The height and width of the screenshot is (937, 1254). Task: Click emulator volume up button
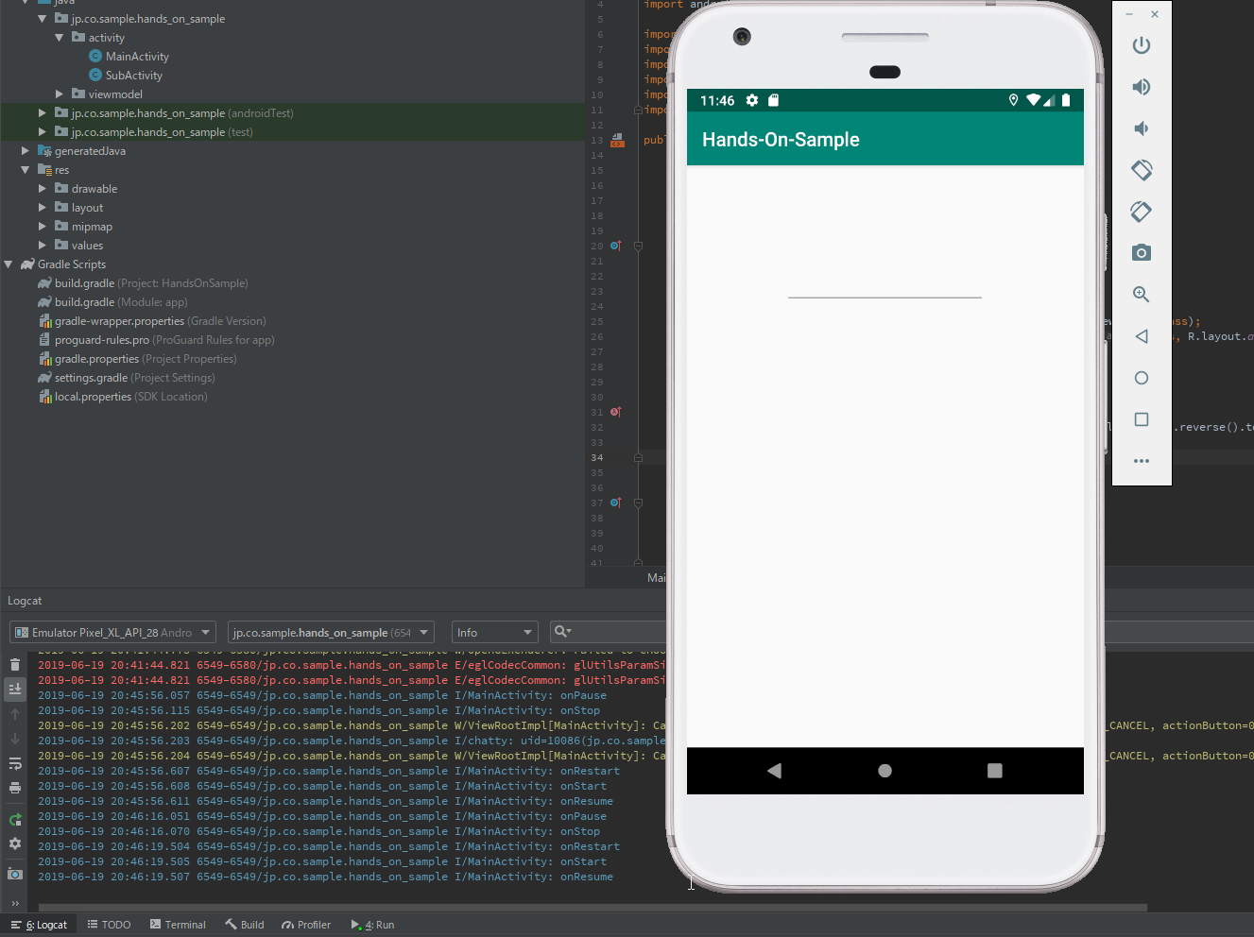coord(1142,87)
